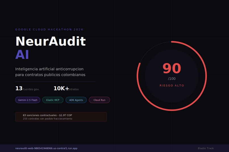Viewport: 229px width, 152px height.
Task: Click the 10K+ contratos stat
Action: point(66,88)
